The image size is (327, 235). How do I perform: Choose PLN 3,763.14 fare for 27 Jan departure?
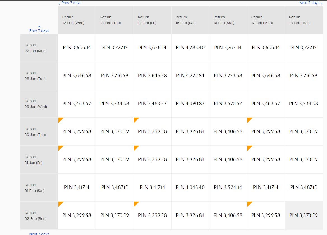(228, 48)
